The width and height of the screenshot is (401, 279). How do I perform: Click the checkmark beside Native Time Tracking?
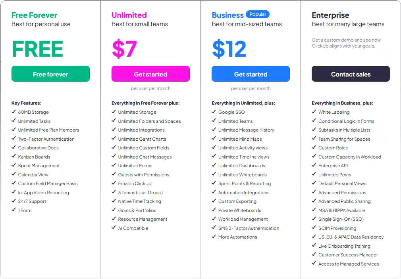click(x=114, y=201)
